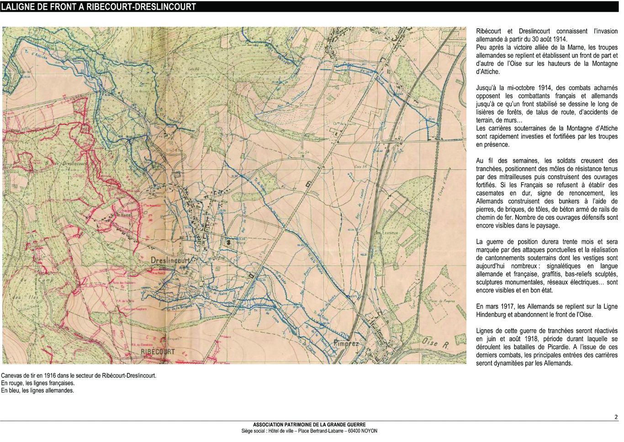Click the words 'allemande à partir du 30 août 1914'

click(521, 39)
